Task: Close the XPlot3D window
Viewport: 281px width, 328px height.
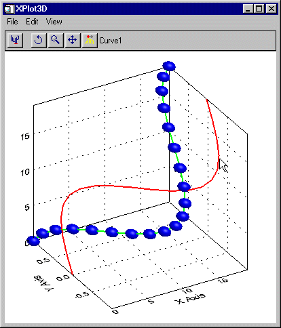Action: (x=271, y=9)
